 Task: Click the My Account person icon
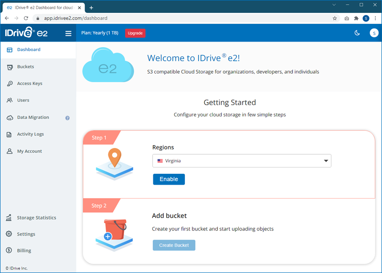coord(10,151)
